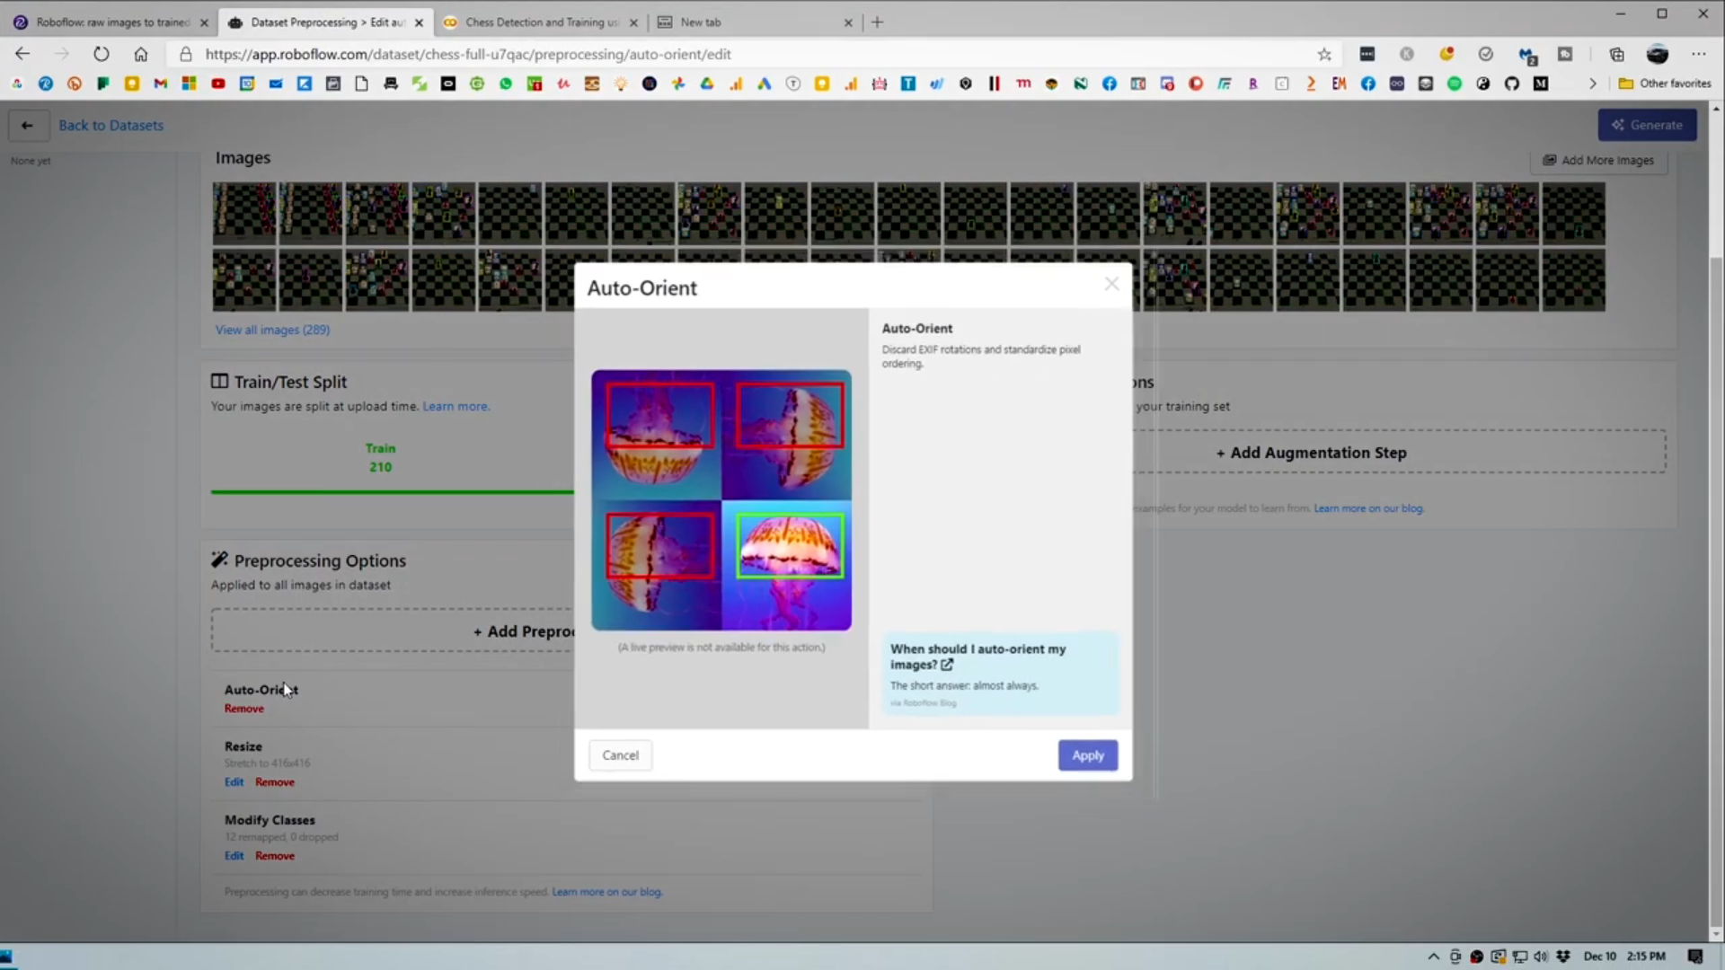The height and width of the screenshot is (970, 1725).
Task: Switch to the Chess Detection and Training tab
Action: pos(539,22)
